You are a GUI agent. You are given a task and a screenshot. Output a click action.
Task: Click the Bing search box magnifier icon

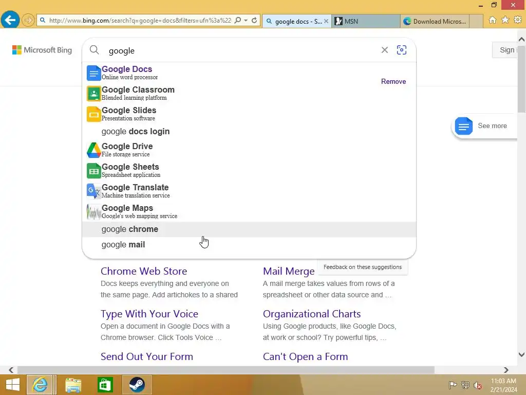(95, 50)
